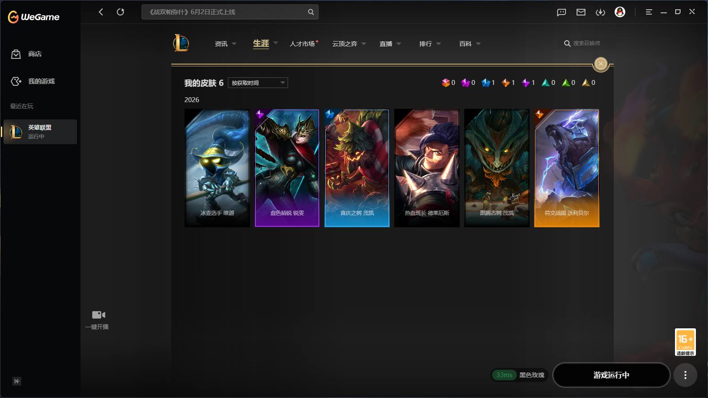Image resolution: width=708 pixels, height=398 pixels.
Task: Click the 16+ age rating badge
Action: click(x=685, y=342)
